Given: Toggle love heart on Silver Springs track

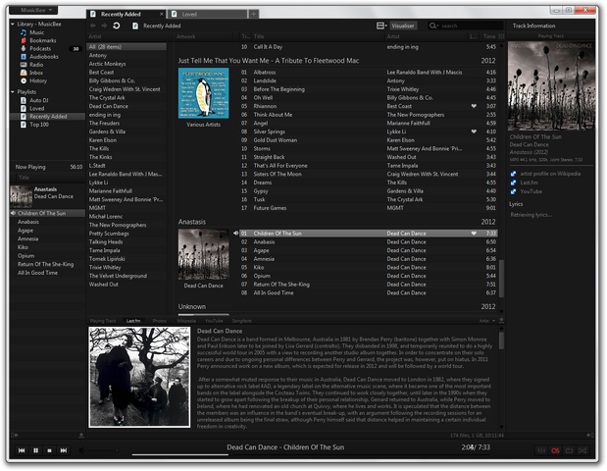Looking at the screenshot, I should point(474,131).
